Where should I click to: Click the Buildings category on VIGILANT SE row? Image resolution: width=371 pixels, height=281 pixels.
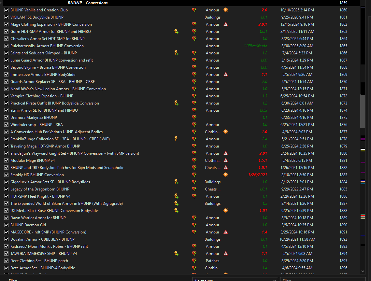pyautogui.click(x=212, y=17)
